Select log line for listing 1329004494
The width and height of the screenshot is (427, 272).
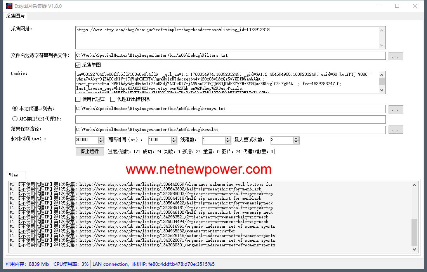[139, 221]
